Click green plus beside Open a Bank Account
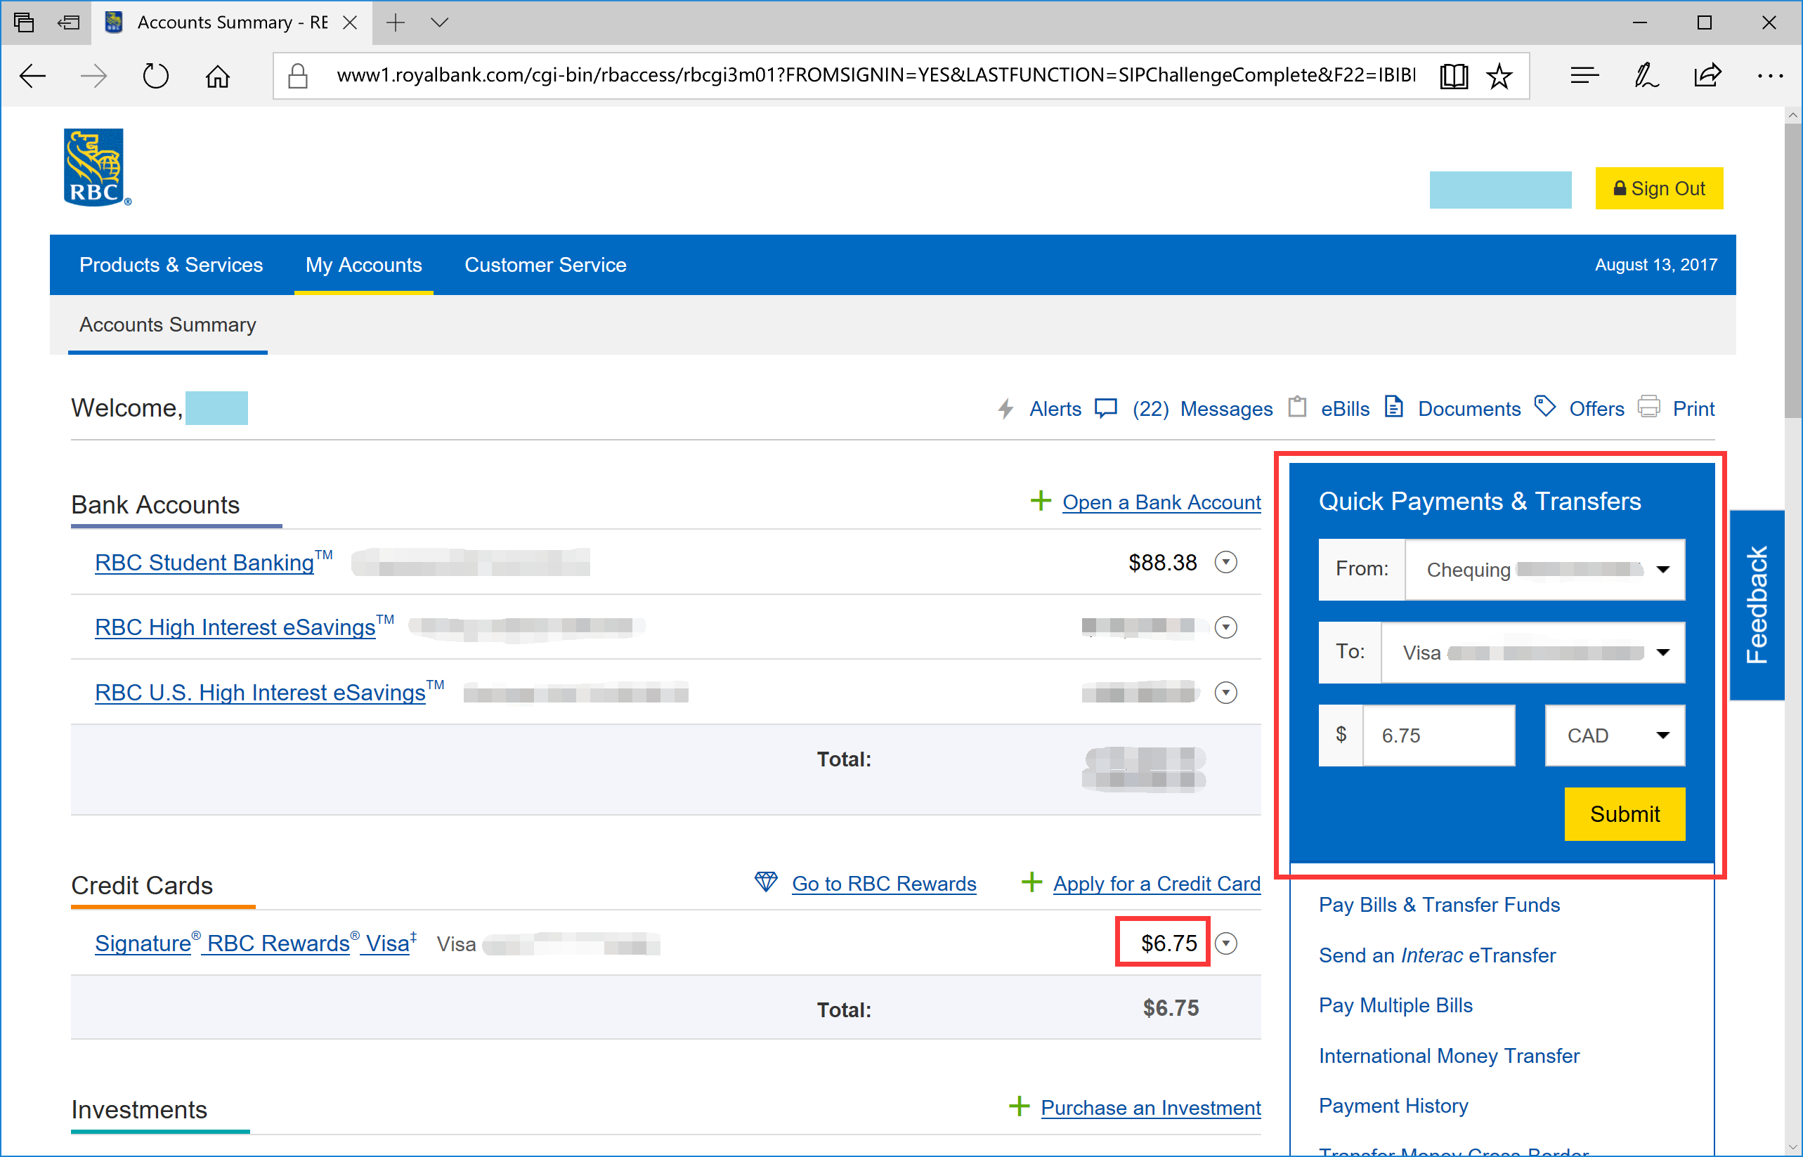Viewport: 1803px width, 1157px height. 1041,500
